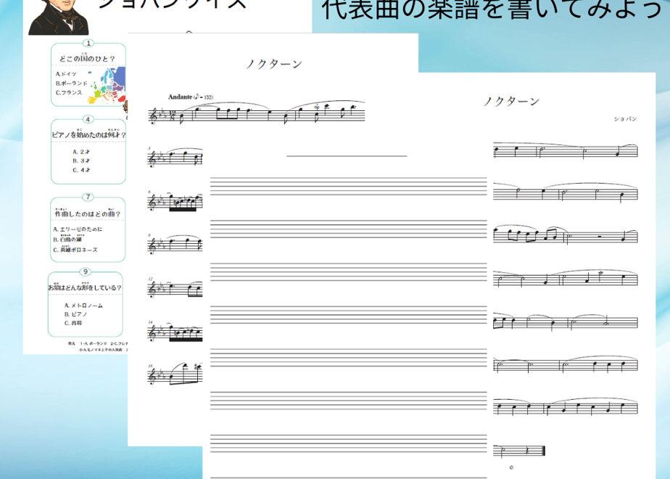Click the question どこの国のひと？
Image resolution: width=670 pixels, height=479 pixels.
[87, 58]
